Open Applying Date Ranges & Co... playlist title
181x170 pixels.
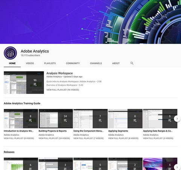coord(158,131)
